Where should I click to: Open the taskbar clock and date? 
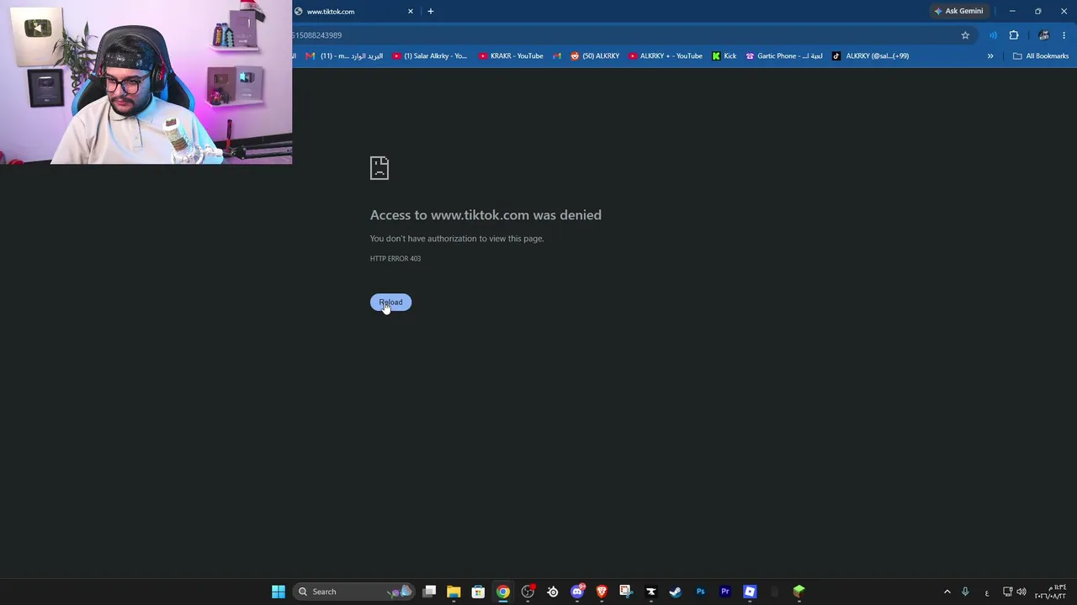pyautogui.click(x=1051, y=592)
